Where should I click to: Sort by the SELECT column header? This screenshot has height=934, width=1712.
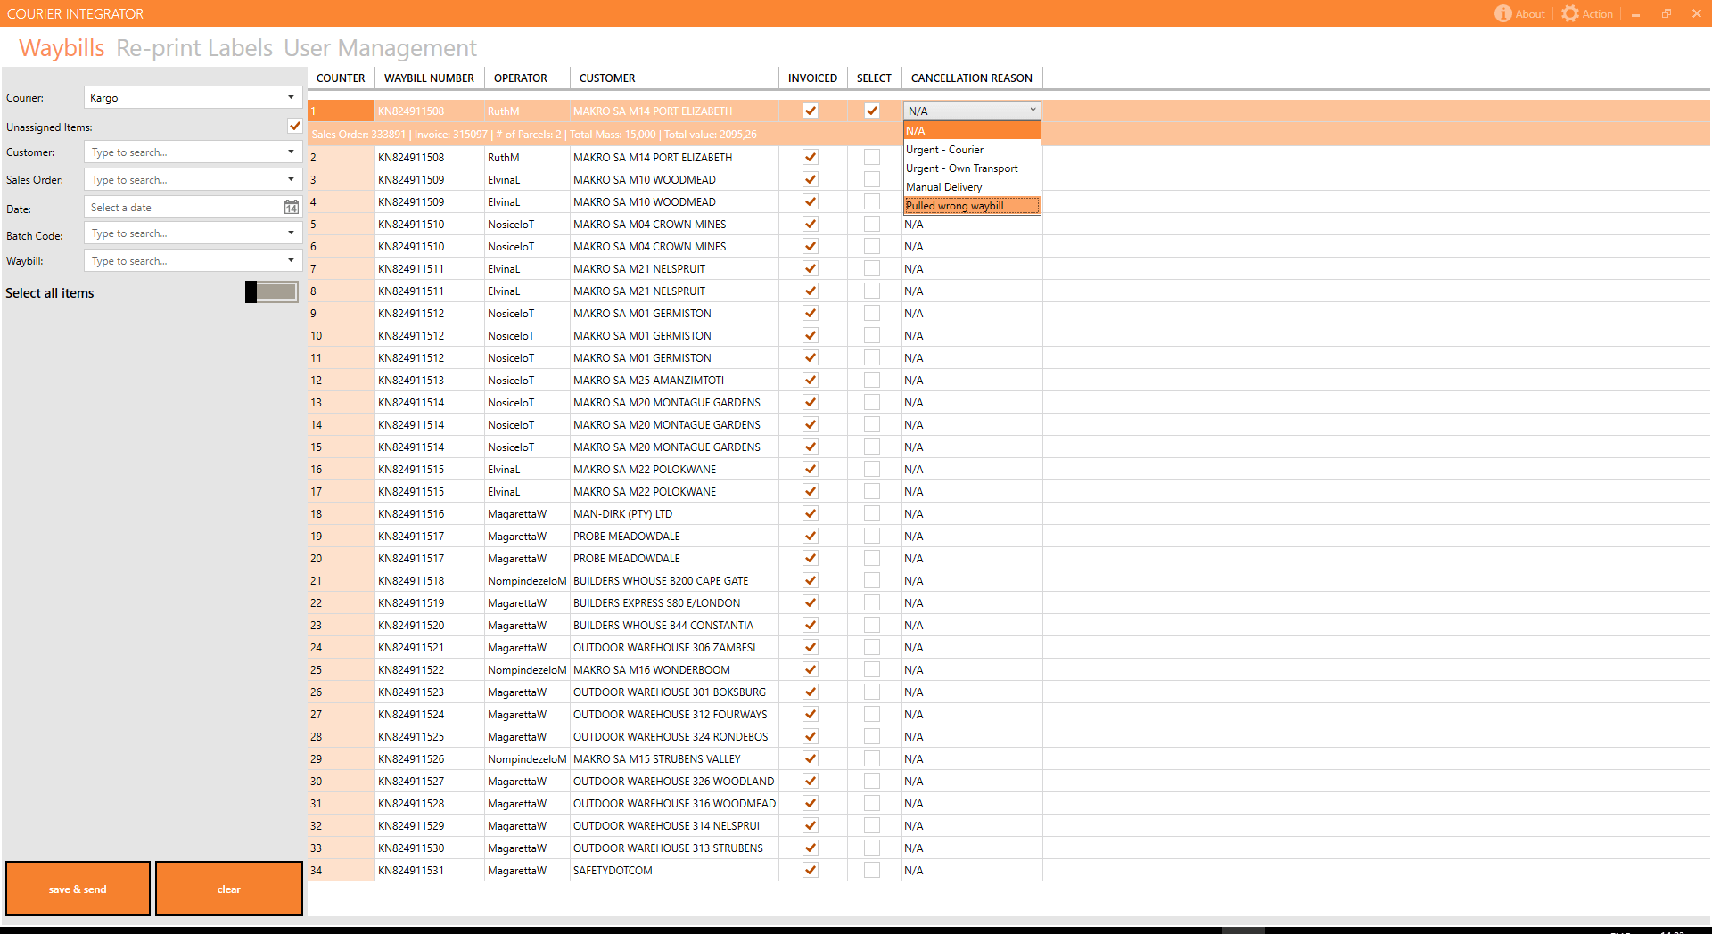[874, 78]
